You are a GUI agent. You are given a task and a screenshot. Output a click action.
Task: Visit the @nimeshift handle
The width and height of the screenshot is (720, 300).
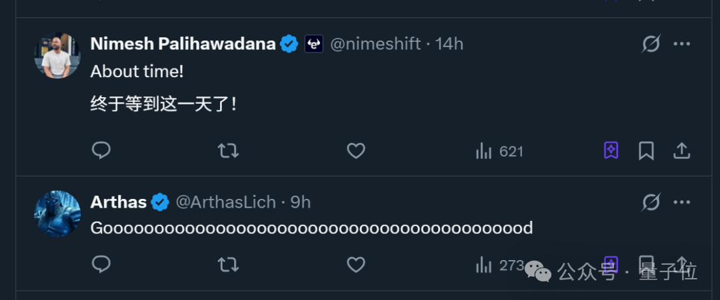(375, 44)
